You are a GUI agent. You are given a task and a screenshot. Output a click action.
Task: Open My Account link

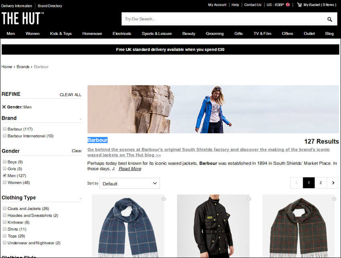click(217, 5)
